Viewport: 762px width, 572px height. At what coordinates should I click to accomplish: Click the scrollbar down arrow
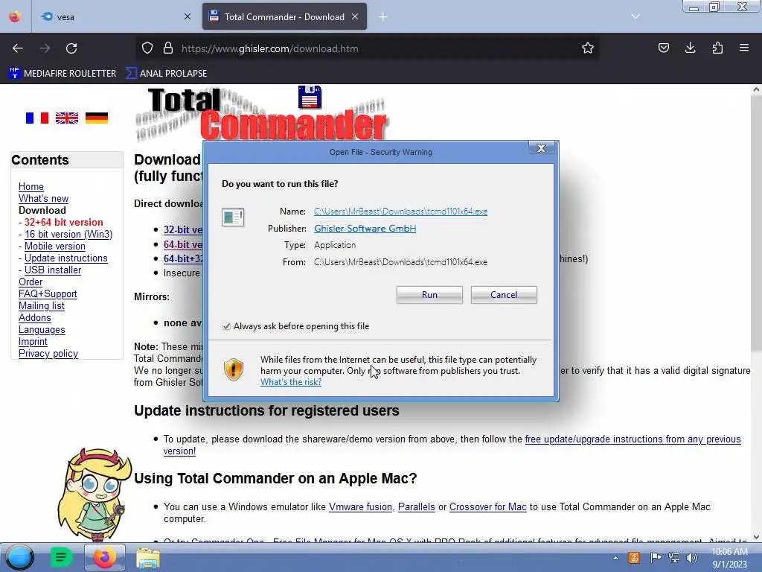756,536
